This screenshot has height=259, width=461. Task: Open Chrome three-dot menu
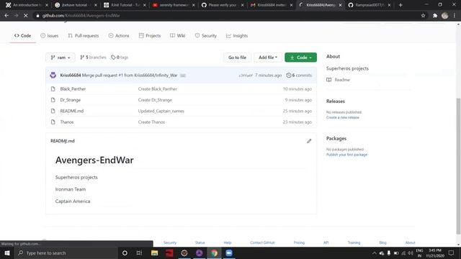click(455, 16)
